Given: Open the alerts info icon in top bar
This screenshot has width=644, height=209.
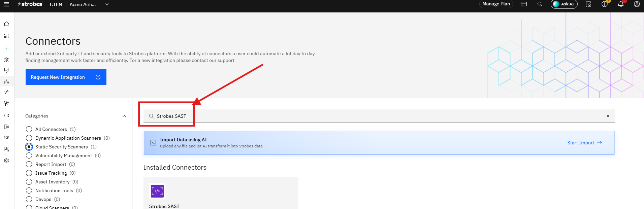Looking at the screenshot, I should [x=605, y=4].
